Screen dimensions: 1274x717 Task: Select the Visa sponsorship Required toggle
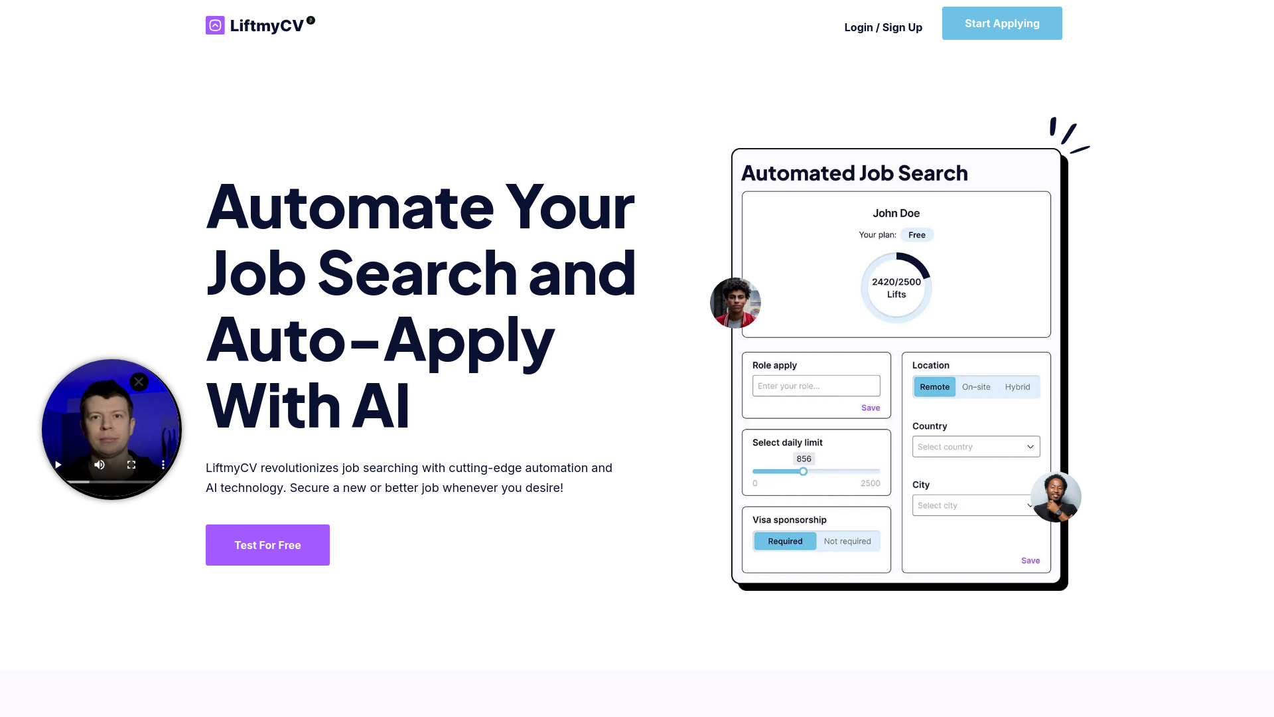[x=785, y=541]
